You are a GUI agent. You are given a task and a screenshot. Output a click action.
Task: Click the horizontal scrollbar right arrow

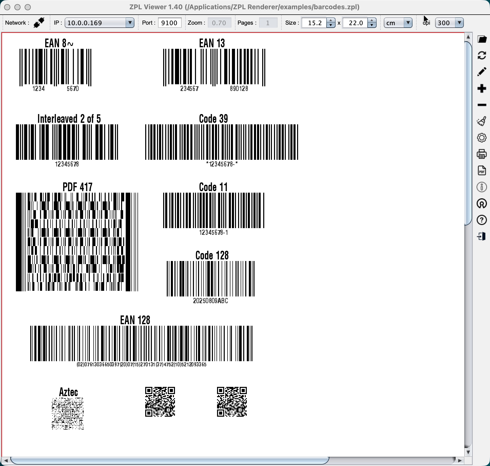pos(460,461)
